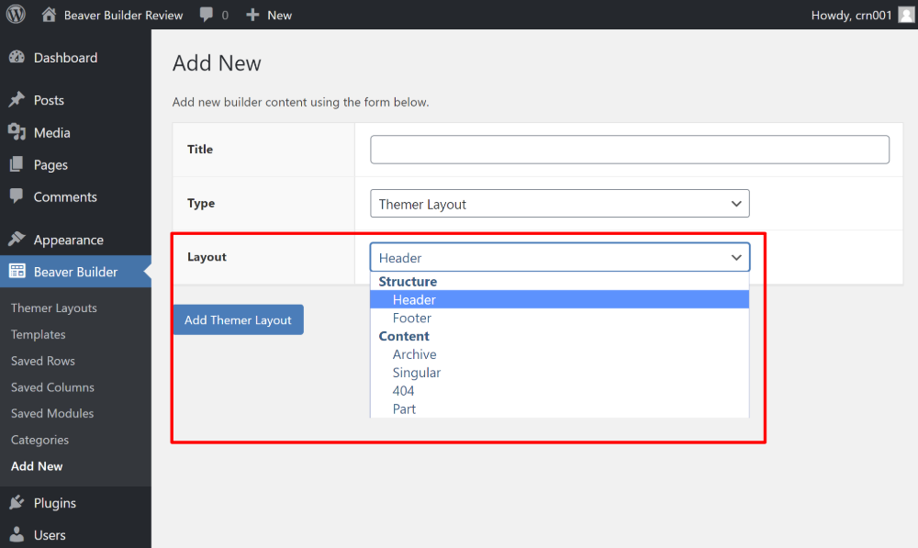Select 404 option in Layout list

[x=560, y=390]
